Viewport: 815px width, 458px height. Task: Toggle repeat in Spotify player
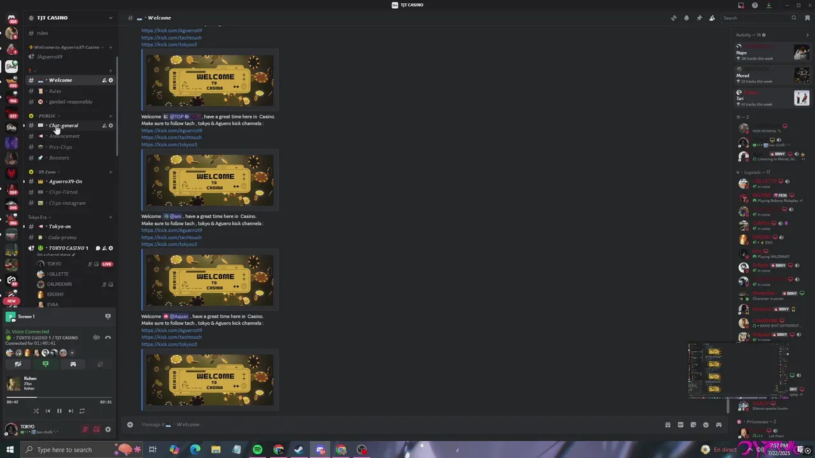point(81,411)
